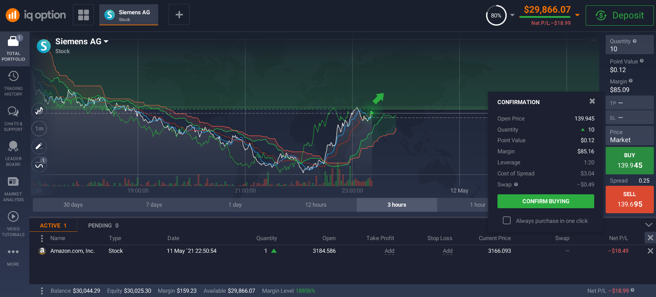The height and width of the screenshot is (297, 656).
Task: Open Siemens AG asset dropdown arrow
Action: coord(106,42)
